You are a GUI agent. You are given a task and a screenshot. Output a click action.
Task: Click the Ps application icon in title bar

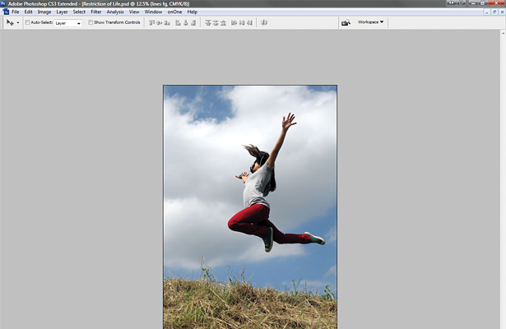[x=3, y=3]
